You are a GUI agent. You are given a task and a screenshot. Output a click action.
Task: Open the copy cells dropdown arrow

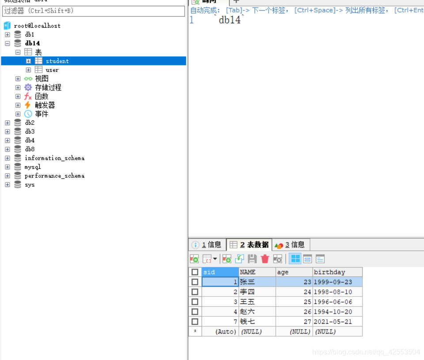pyautogui.click(x=215, y=259)
